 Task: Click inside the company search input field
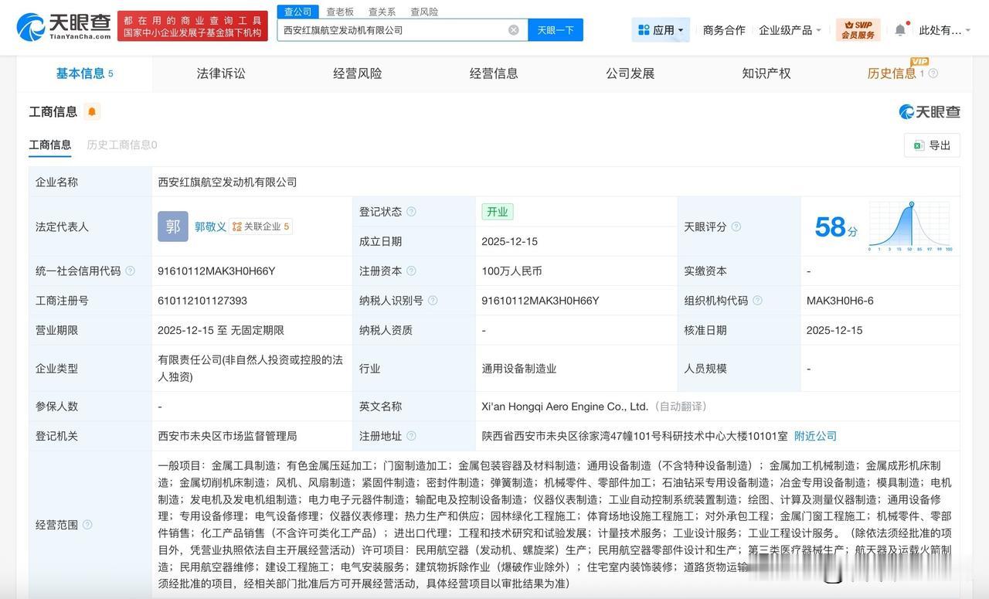point(386,29)
